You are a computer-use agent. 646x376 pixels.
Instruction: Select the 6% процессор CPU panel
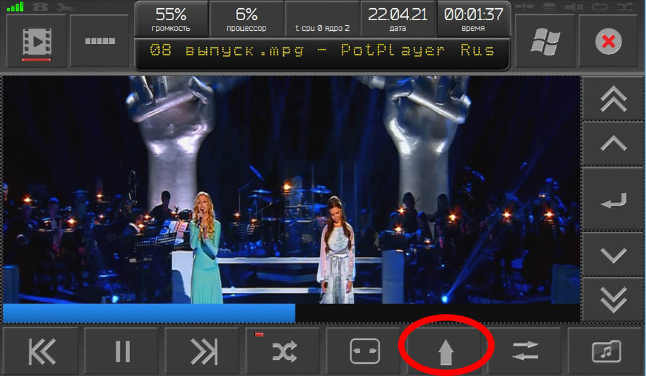246,20
